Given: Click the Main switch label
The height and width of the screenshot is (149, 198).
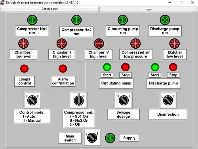Looking at the screenshot, I should (70, 138).
